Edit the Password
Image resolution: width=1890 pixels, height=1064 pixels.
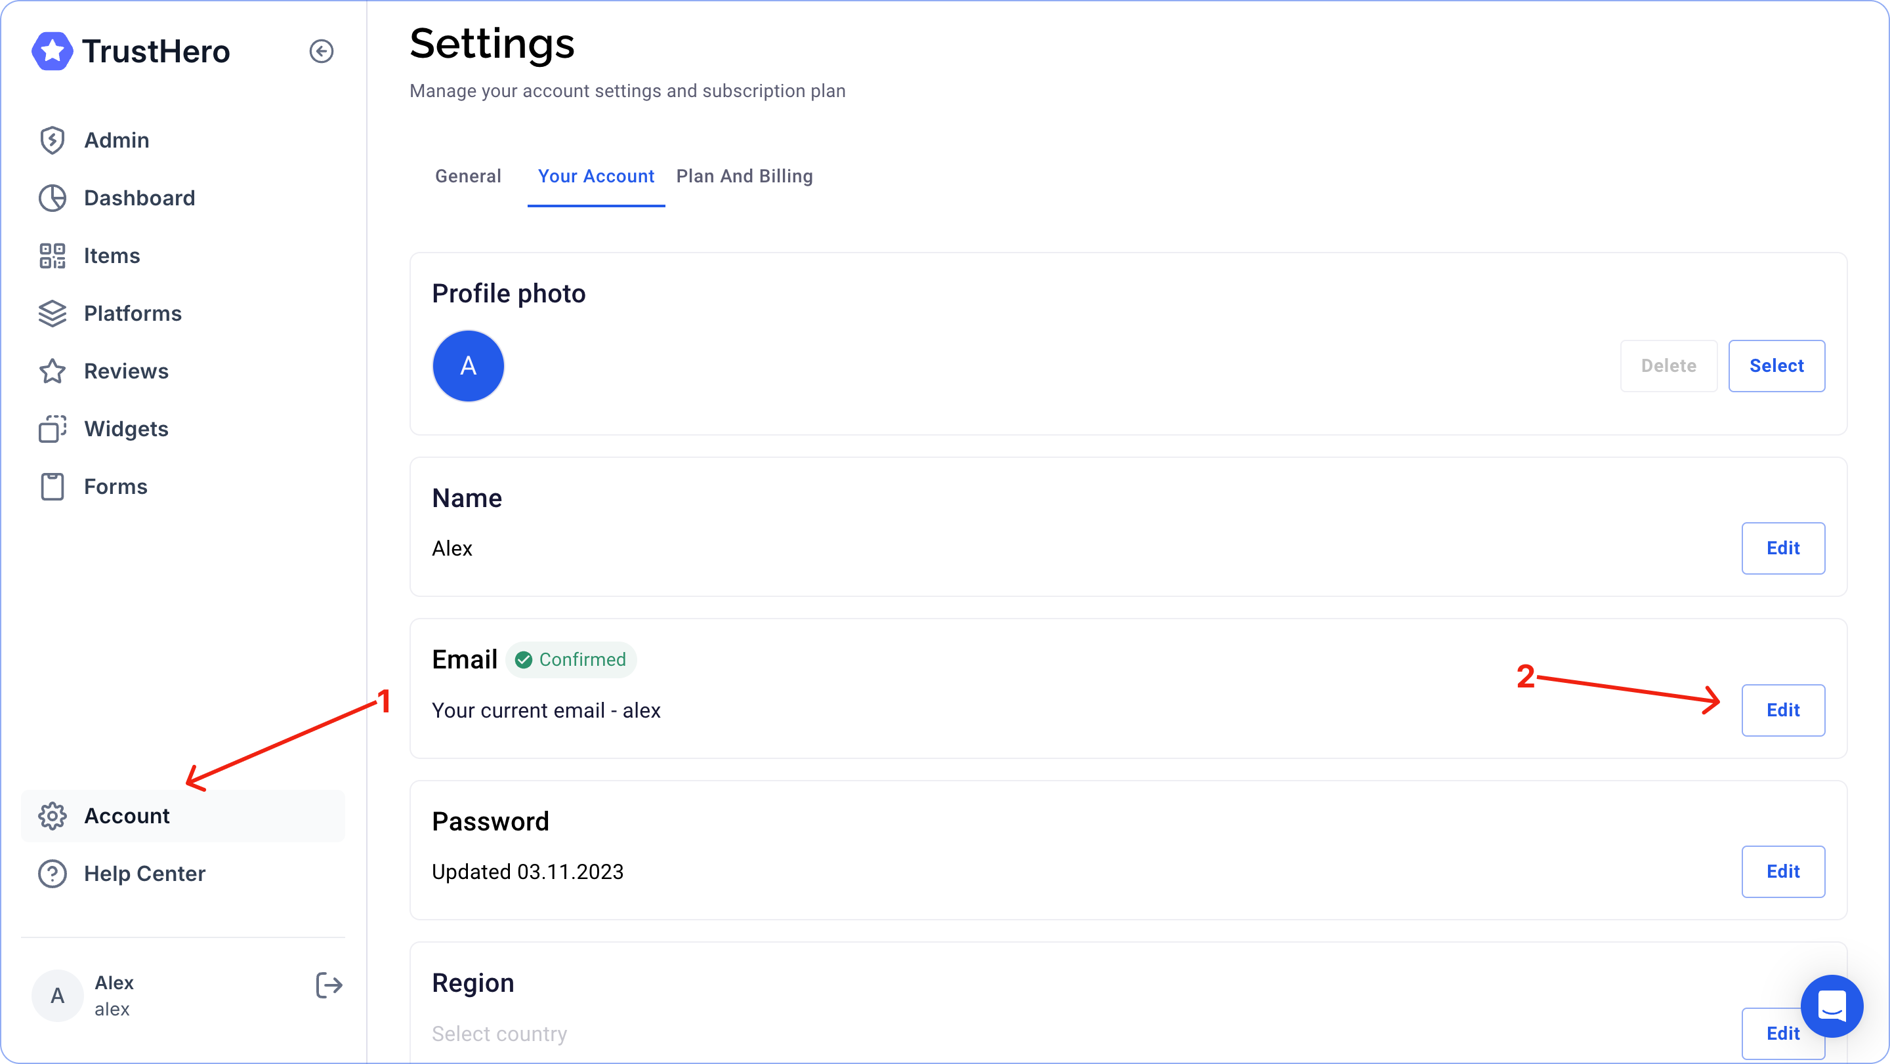[x=1783, y=872]
